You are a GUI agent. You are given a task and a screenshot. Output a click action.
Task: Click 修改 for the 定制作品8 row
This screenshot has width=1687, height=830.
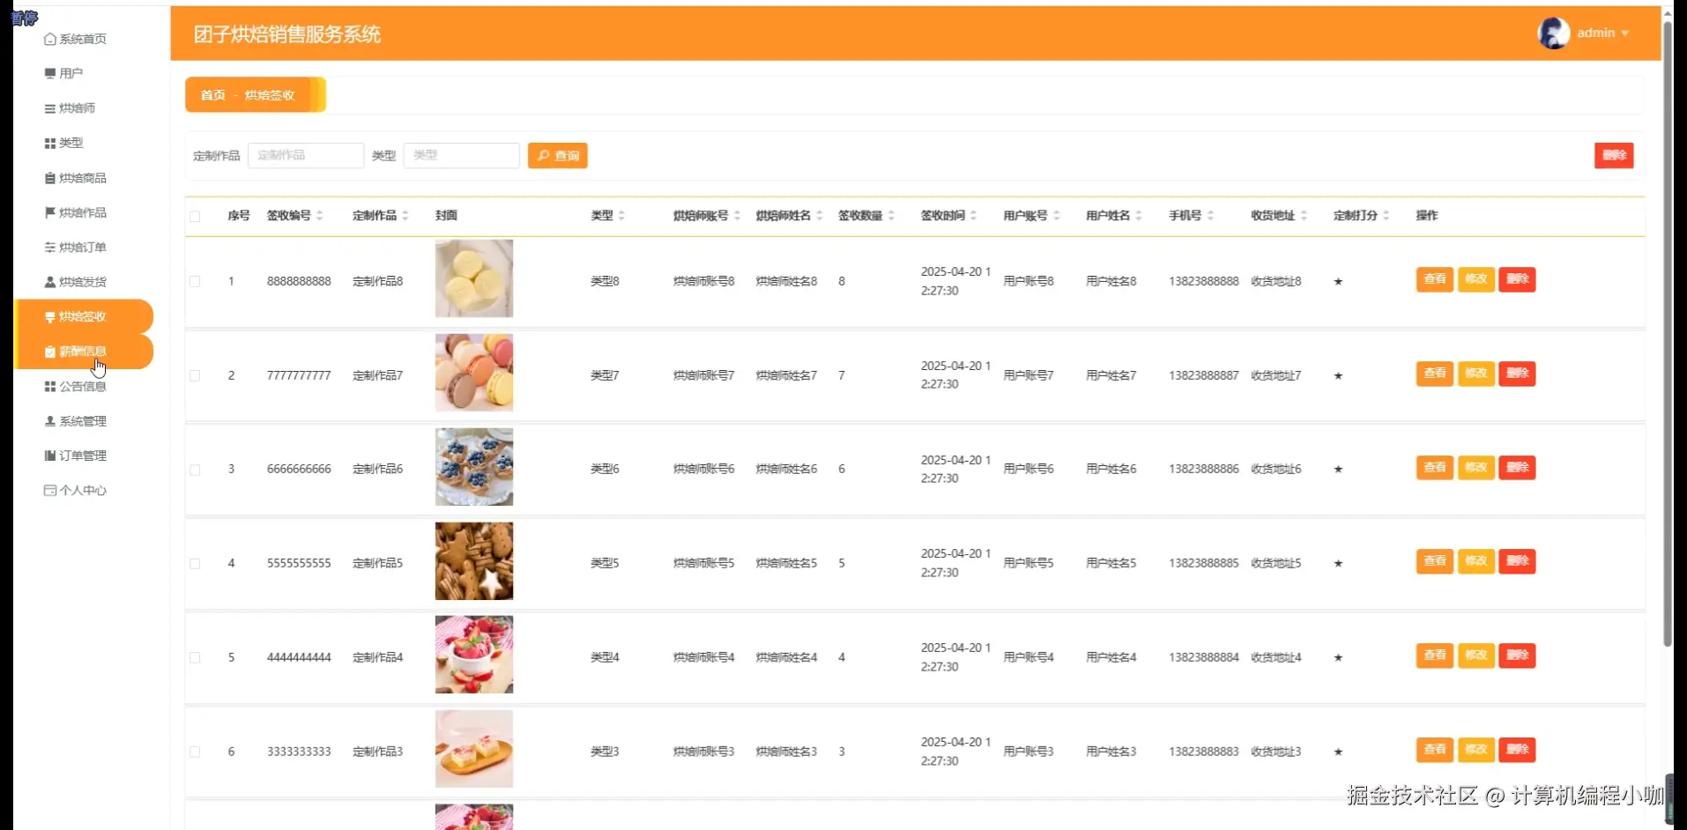tap(1476, 279)
